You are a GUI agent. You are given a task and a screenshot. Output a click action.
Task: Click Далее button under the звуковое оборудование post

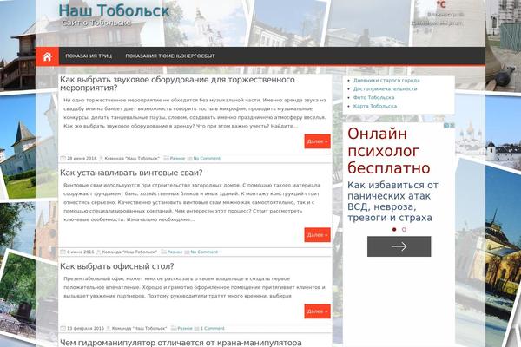pyautogui.click(x=317, y=141)
